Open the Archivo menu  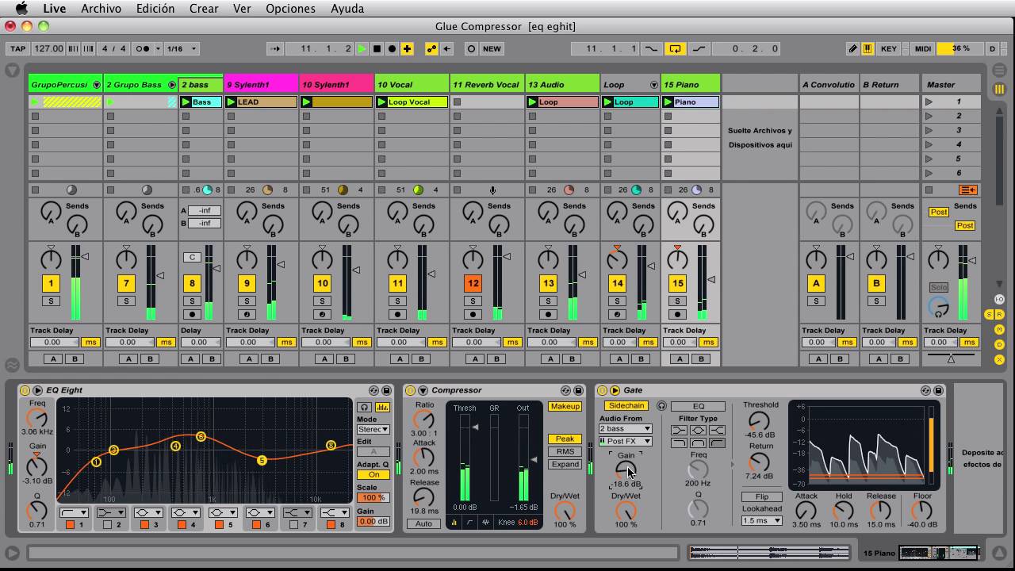pos(101,9)
